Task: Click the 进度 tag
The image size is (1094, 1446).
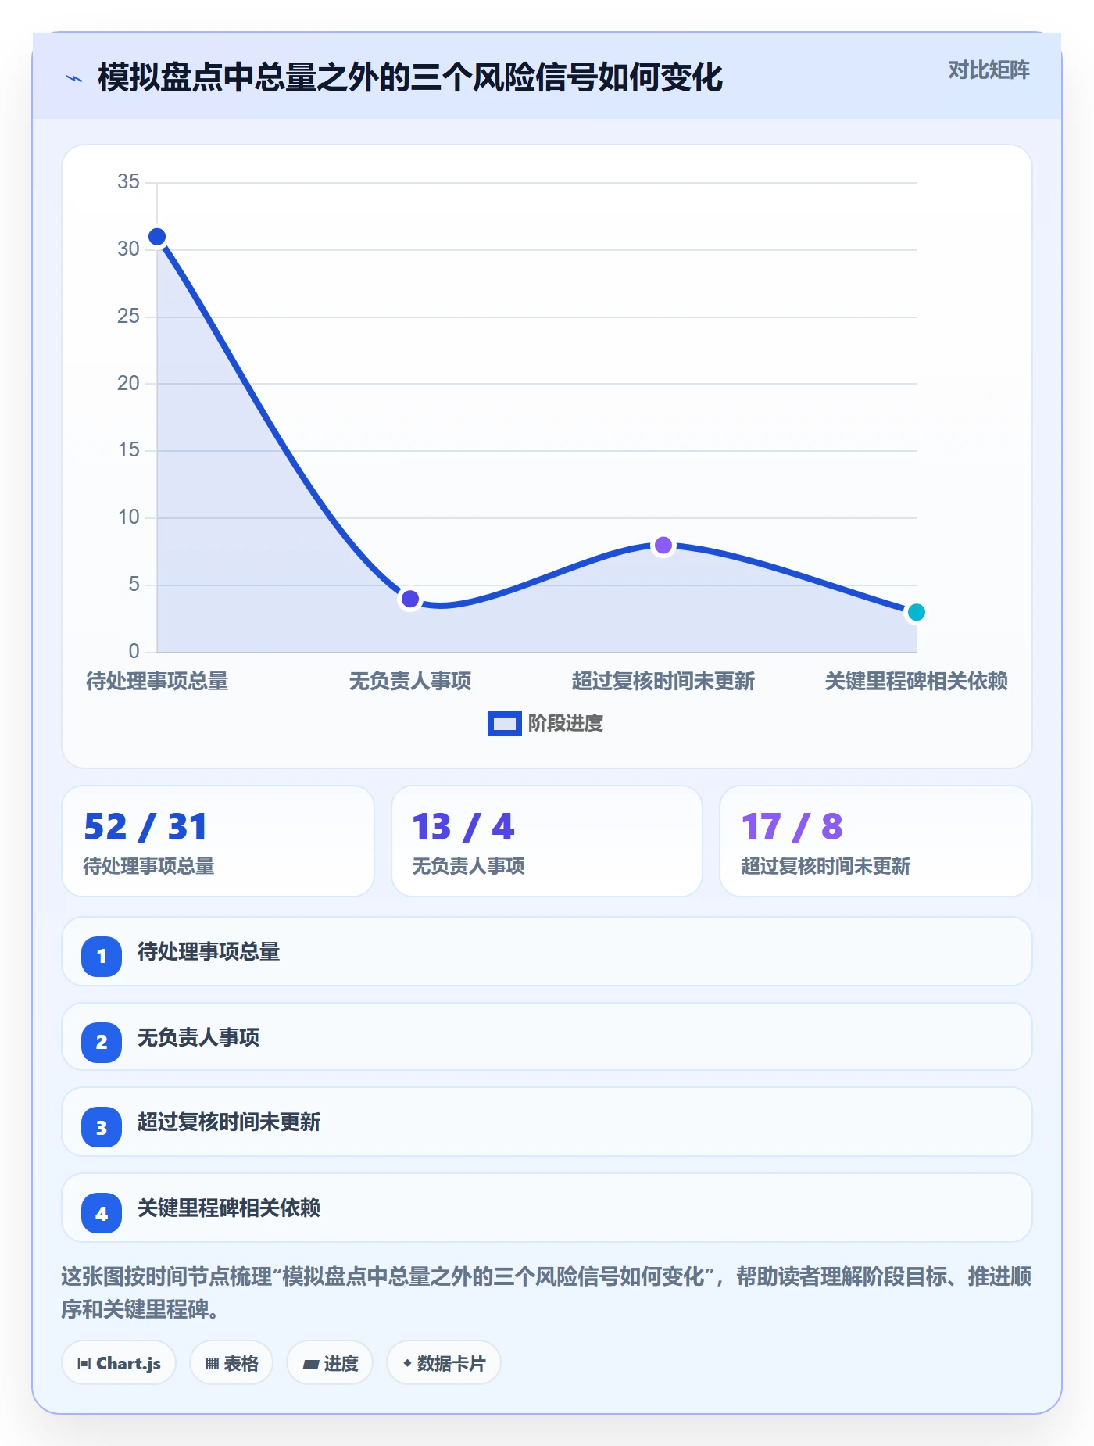Action: click(330, 1363)
